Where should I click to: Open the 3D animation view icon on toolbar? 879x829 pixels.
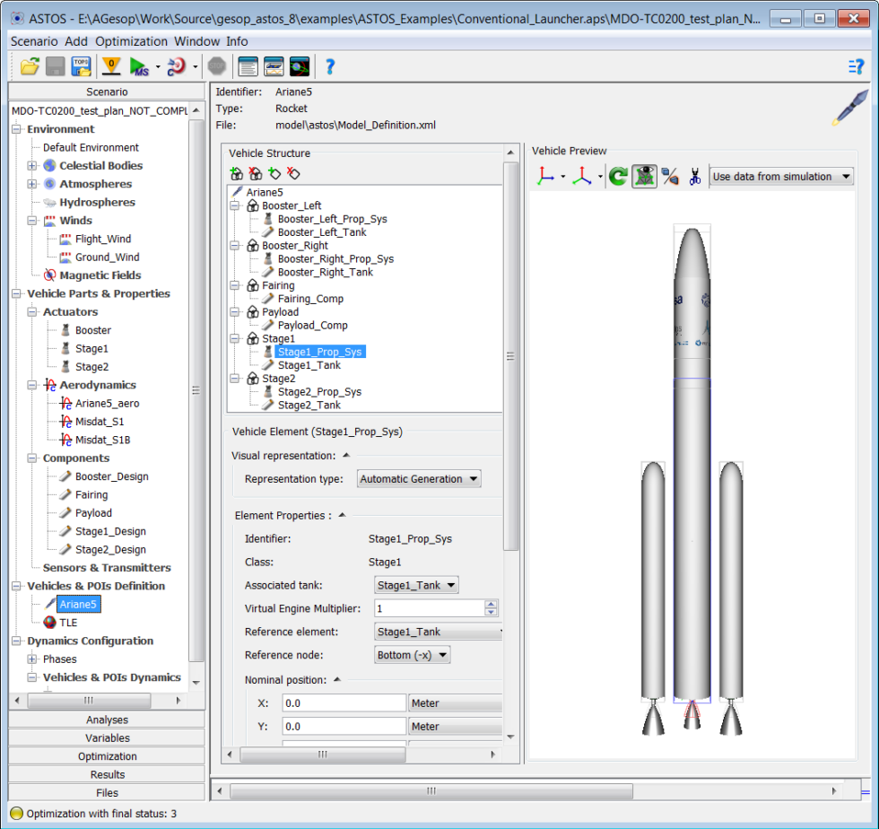pos(299,65)
